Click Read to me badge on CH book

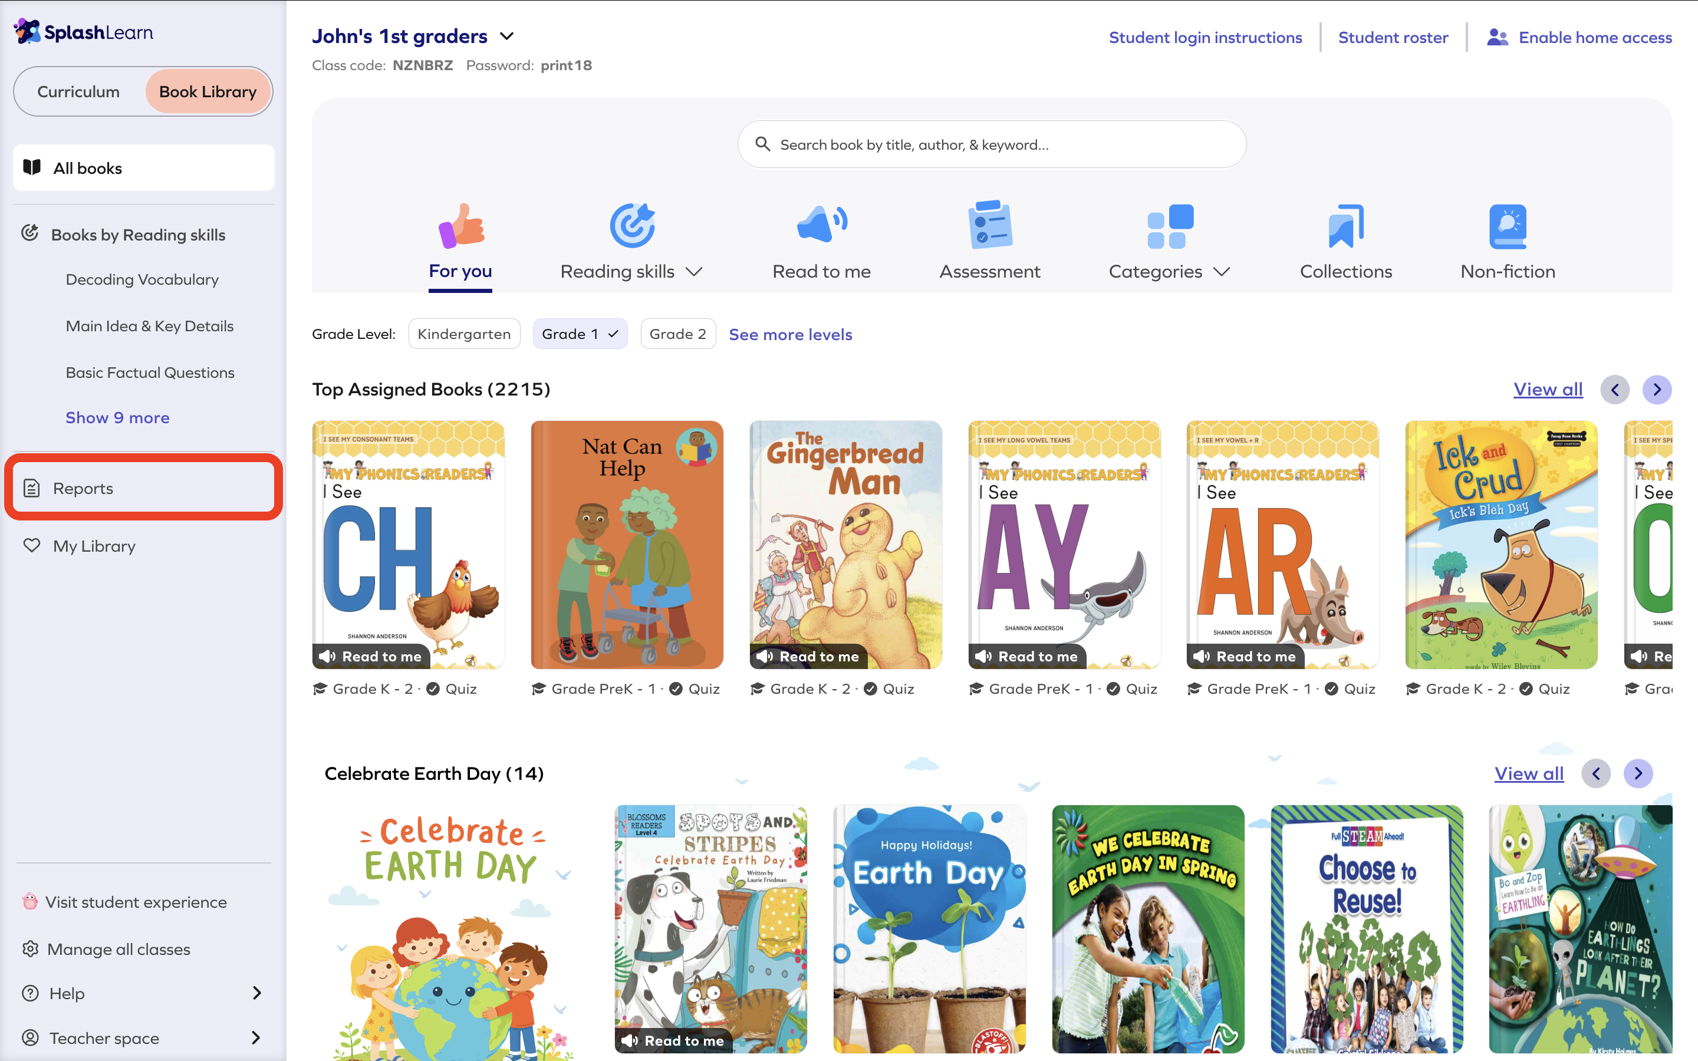coord(371,656)
